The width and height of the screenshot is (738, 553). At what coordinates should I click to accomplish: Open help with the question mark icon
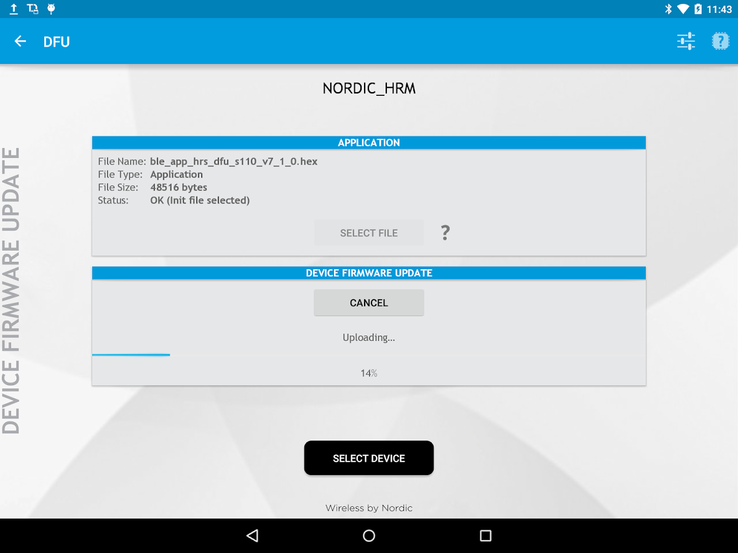click(x=720, y=41)
